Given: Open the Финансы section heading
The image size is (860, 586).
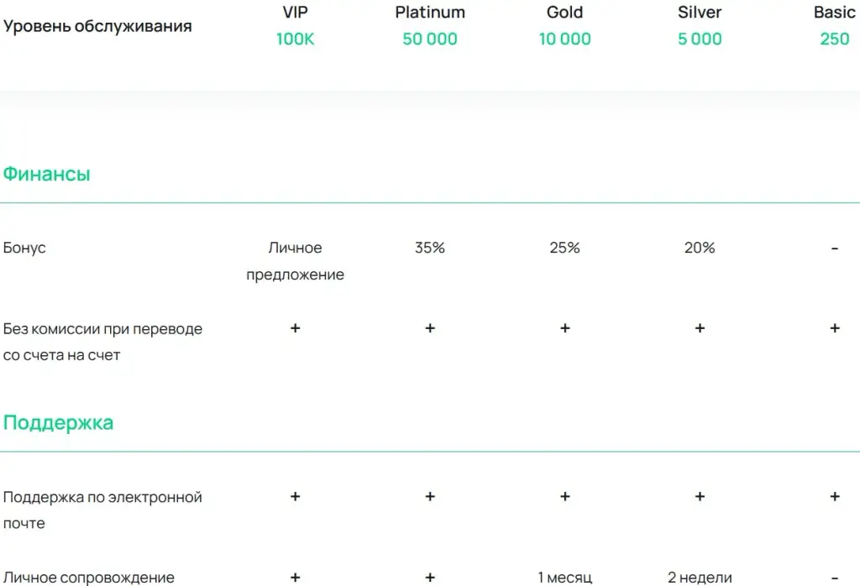Looking at the screenshot, I should coord(47,174).
